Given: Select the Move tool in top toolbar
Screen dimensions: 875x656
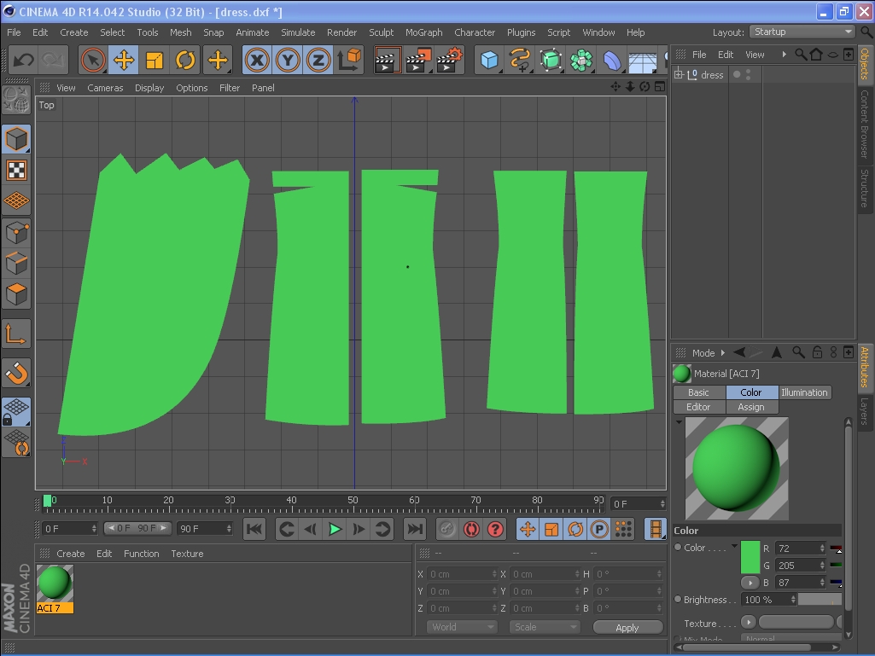Looking at the screenshot, I should pyautogui.click(x=124, y=61).
